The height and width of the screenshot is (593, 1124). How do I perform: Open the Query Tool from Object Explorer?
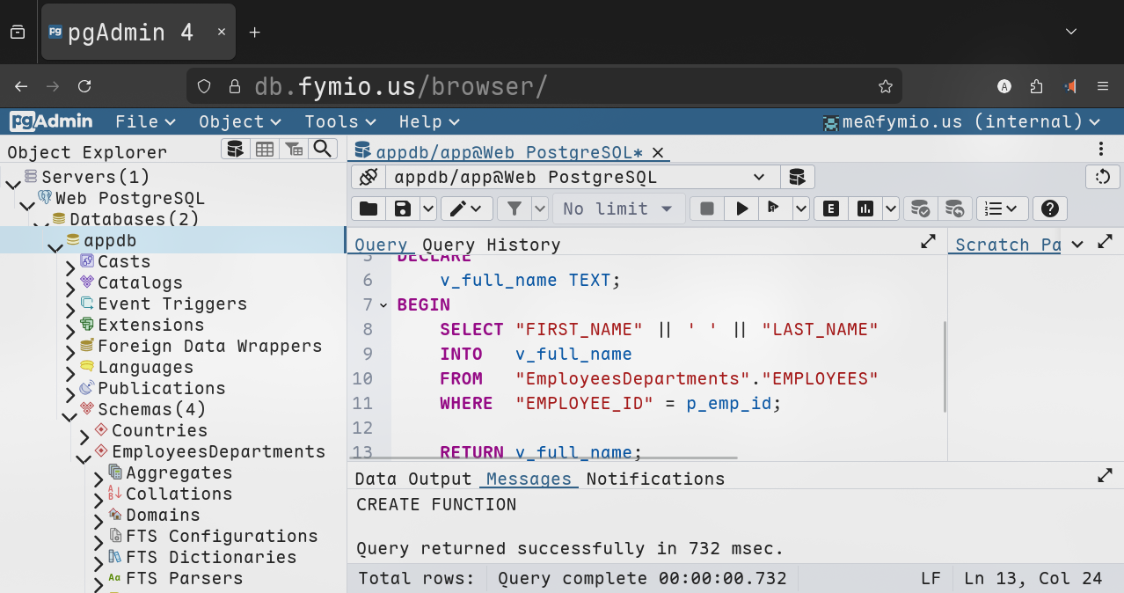235,150
